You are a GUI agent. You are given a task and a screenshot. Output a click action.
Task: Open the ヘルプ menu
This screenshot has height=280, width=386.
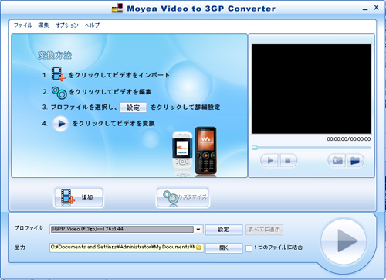pos(92,26)
